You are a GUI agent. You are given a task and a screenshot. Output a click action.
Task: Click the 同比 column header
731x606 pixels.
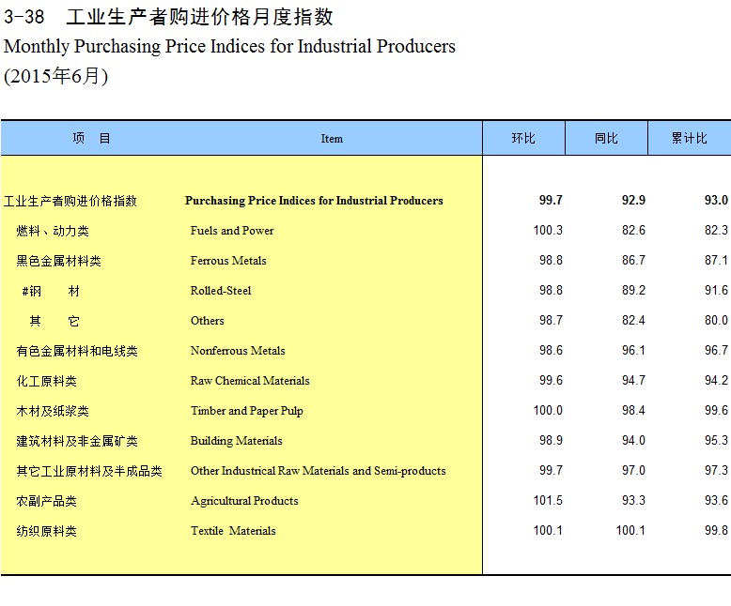click(x=606, y=138)
